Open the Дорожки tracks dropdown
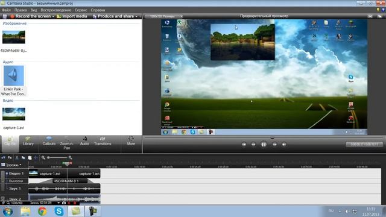This screenshot has height=217, width=386. click(11, 165)
